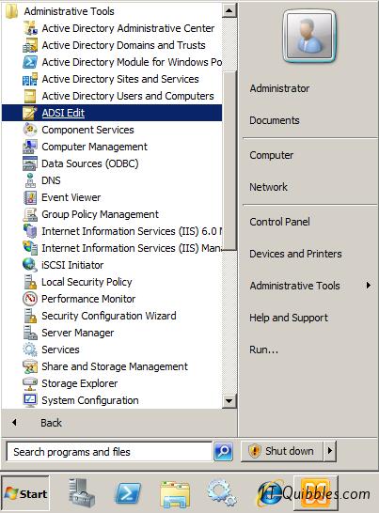Image resolution: width=379 pixels, height=513 pixels.
Task: Click the user account picture
Action: [x=309, y=36]
